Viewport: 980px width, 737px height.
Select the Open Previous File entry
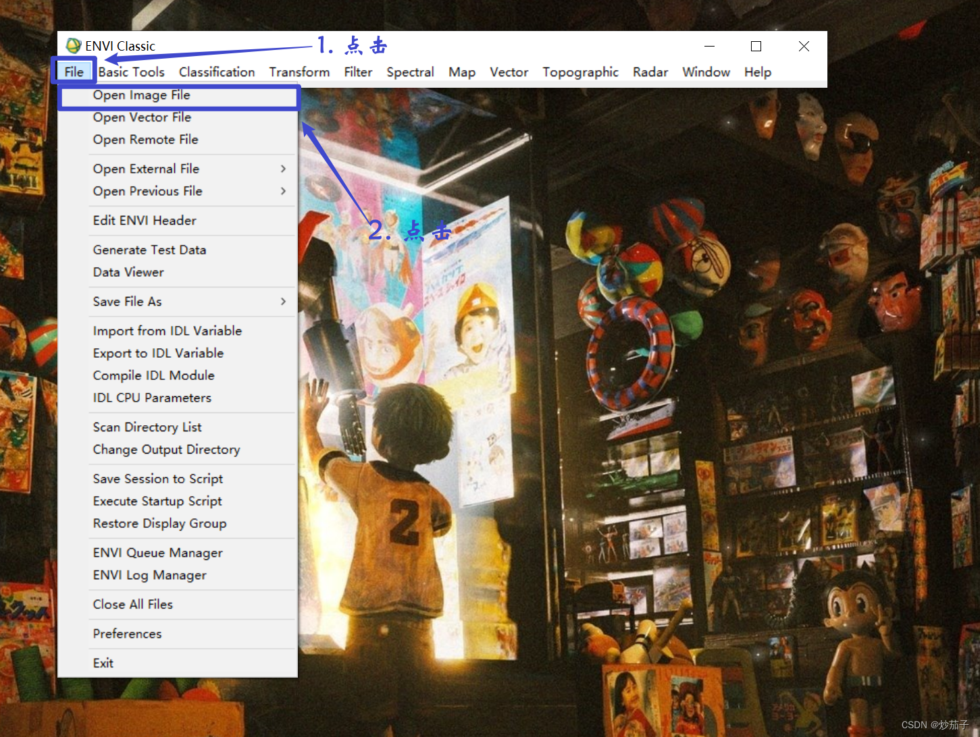(178, 191)
